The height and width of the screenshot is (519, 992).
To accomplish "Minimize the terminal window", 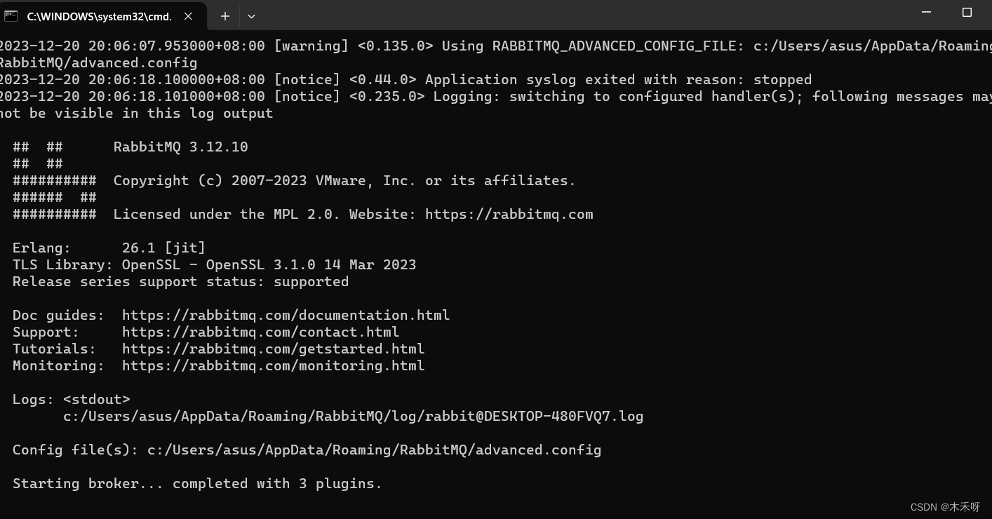I will (926, 13).
